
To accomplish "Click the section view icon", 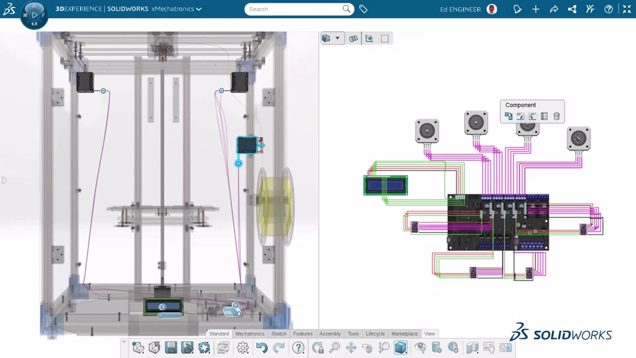I will 472,347.
